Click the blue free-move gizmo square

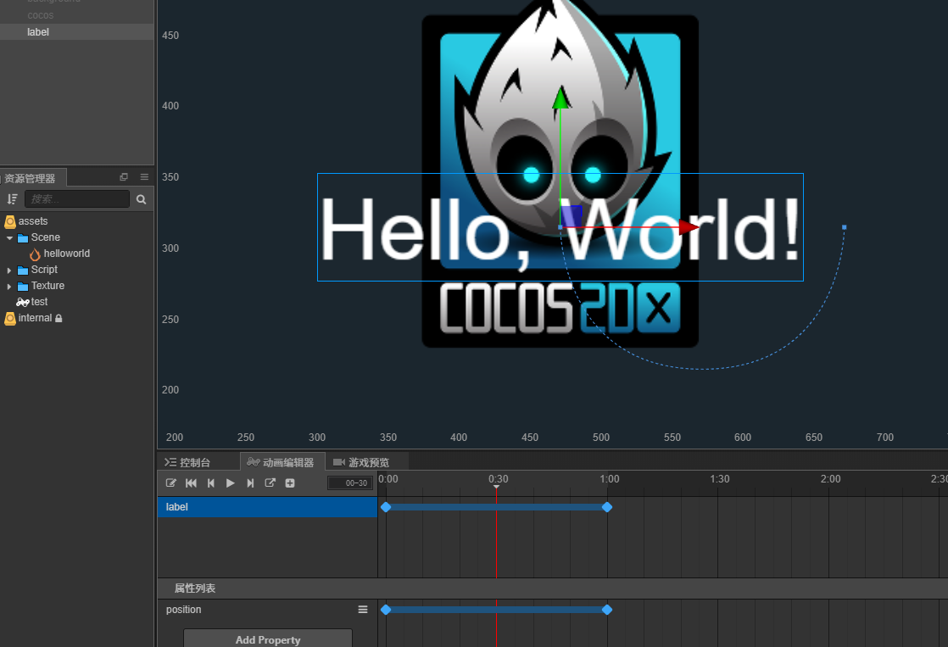coord(572,216)
